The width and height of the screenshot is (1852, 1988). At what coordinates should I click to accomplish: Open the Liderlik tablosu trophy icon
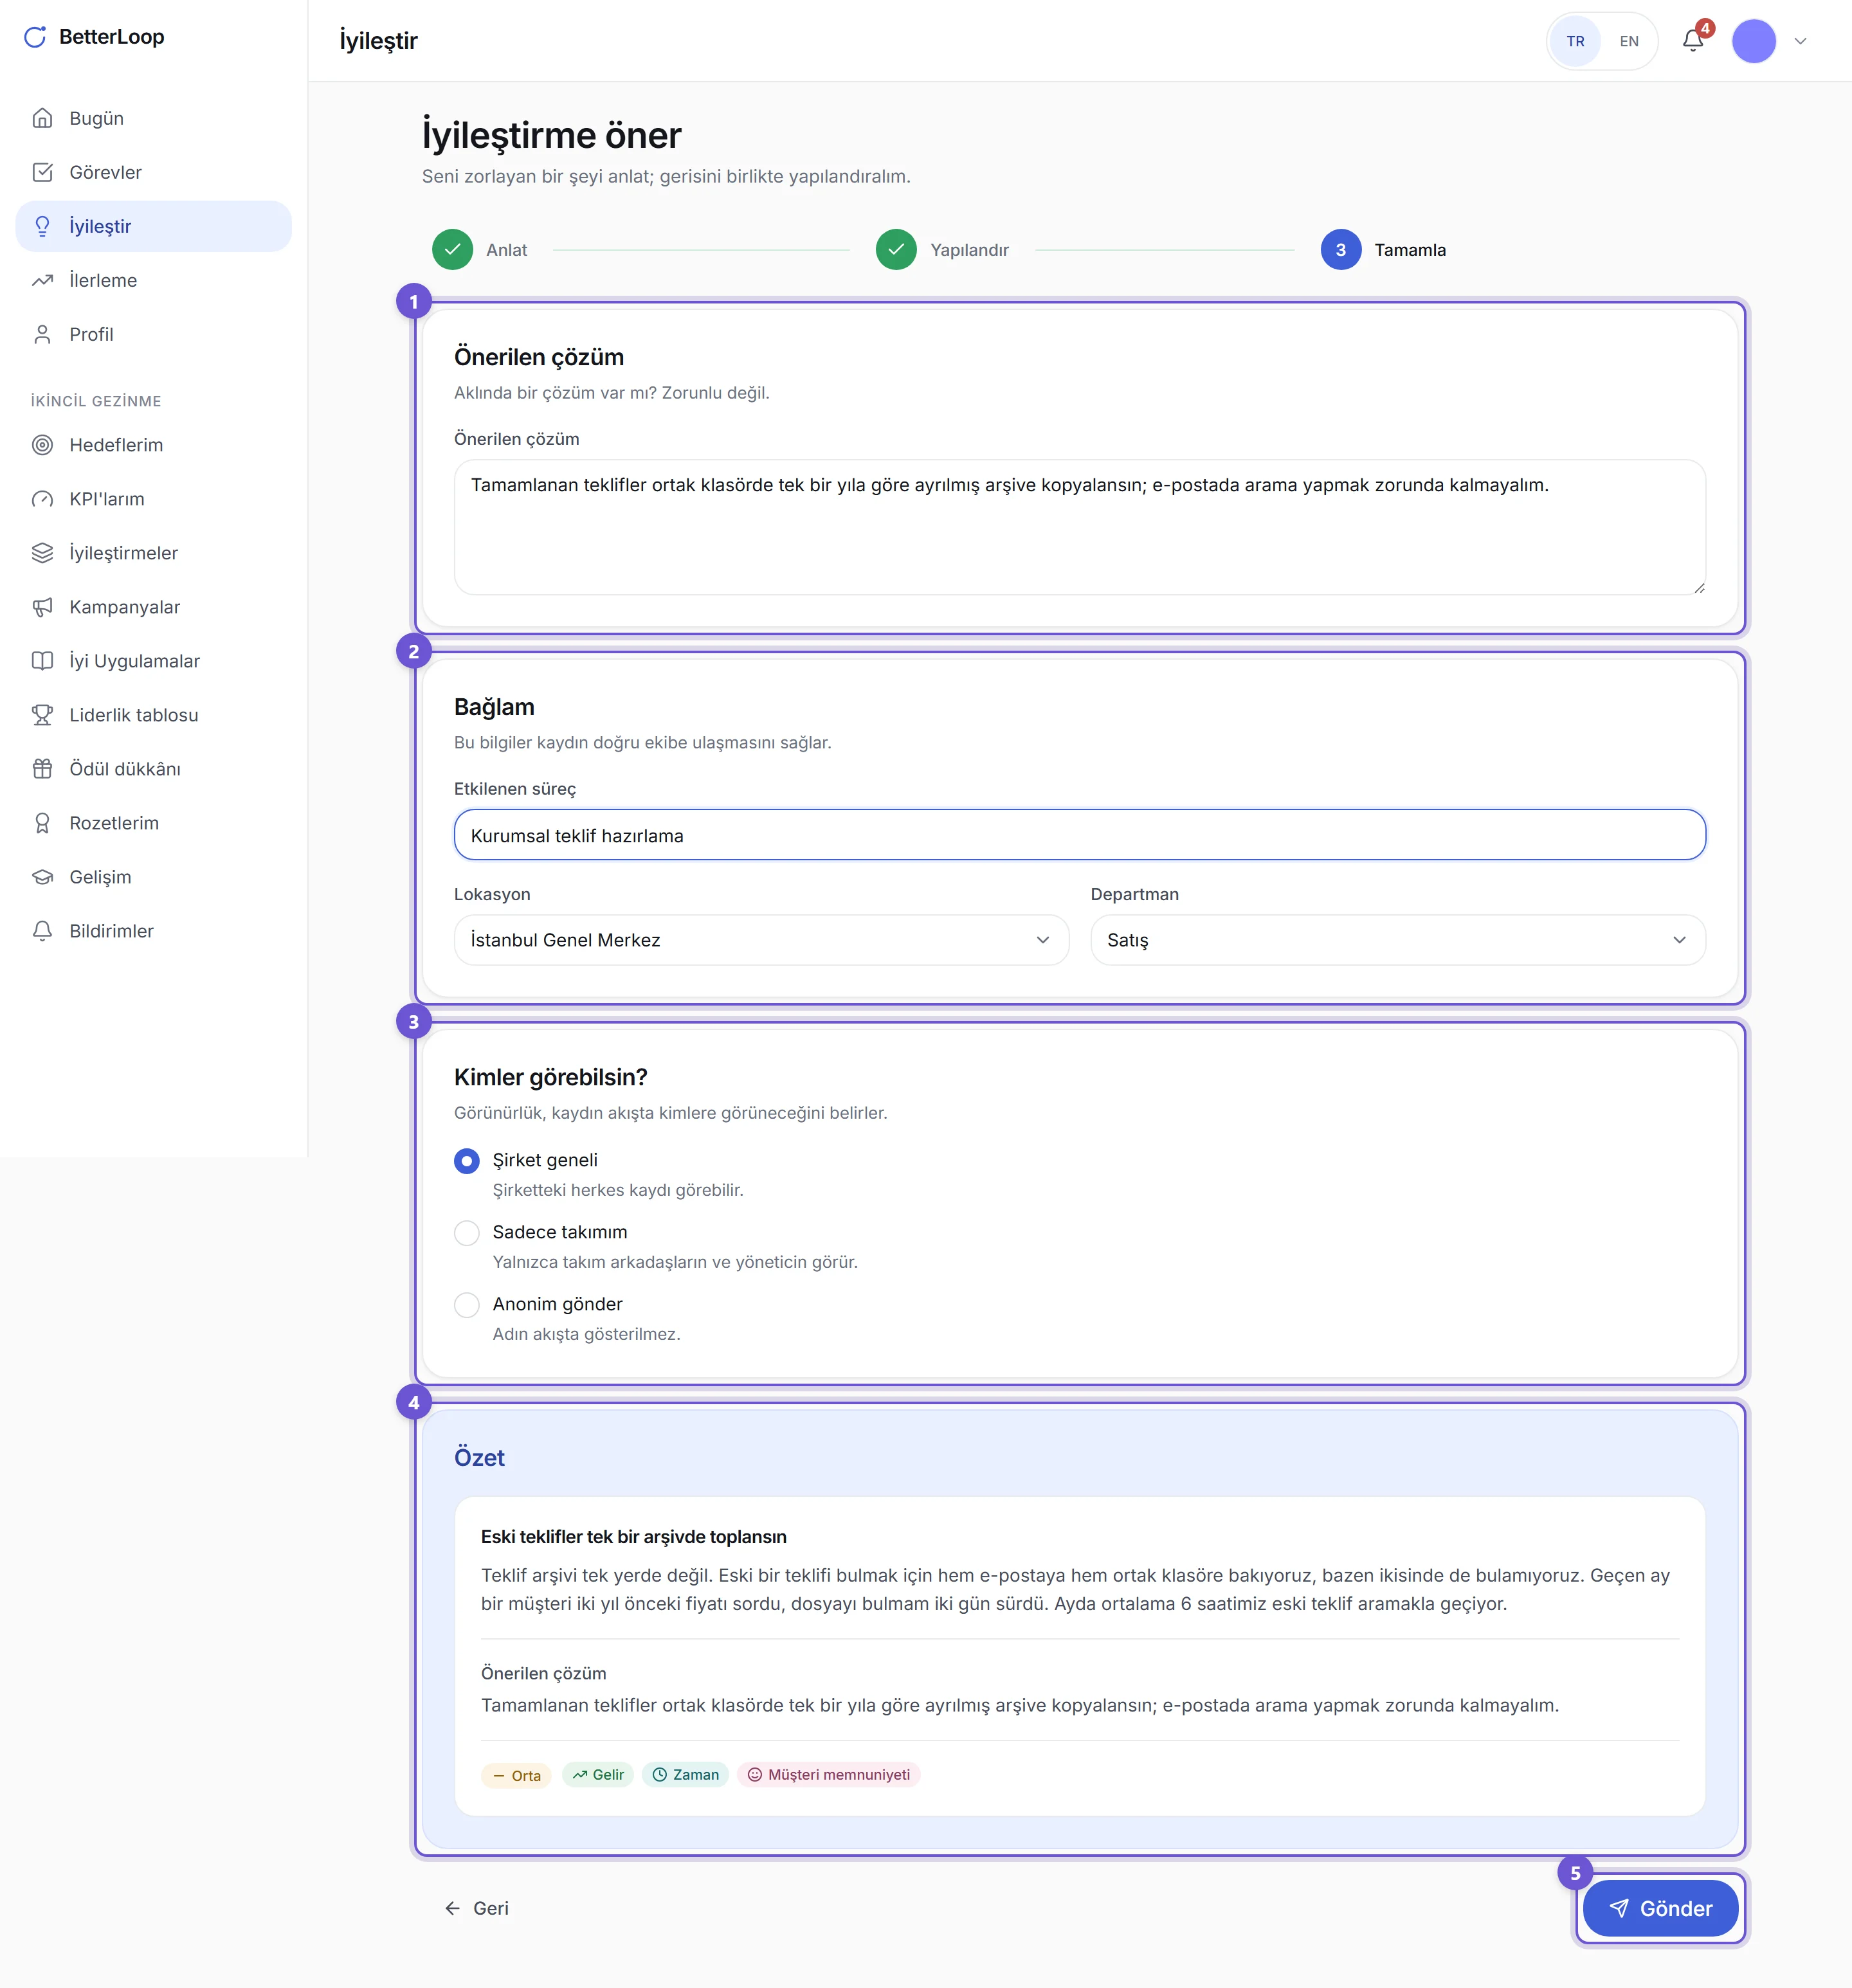(x=42, y=715)
